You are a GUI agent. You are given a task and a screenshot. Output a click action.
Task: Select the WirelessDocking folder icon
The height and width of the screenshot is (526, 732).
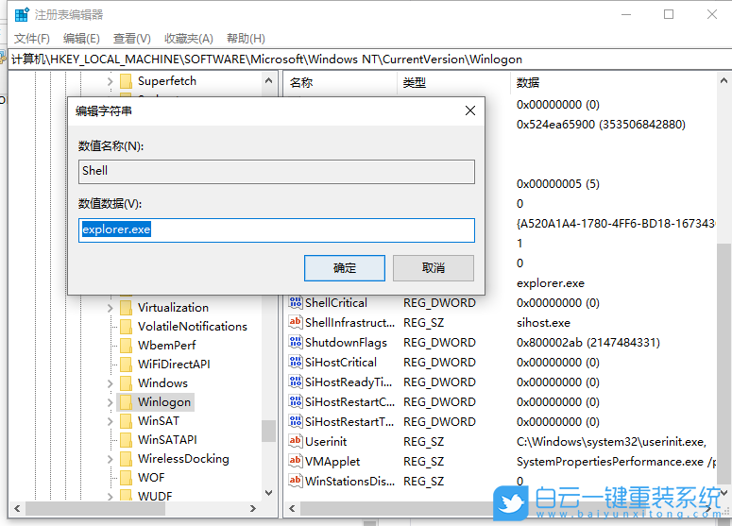click(126, 459)
